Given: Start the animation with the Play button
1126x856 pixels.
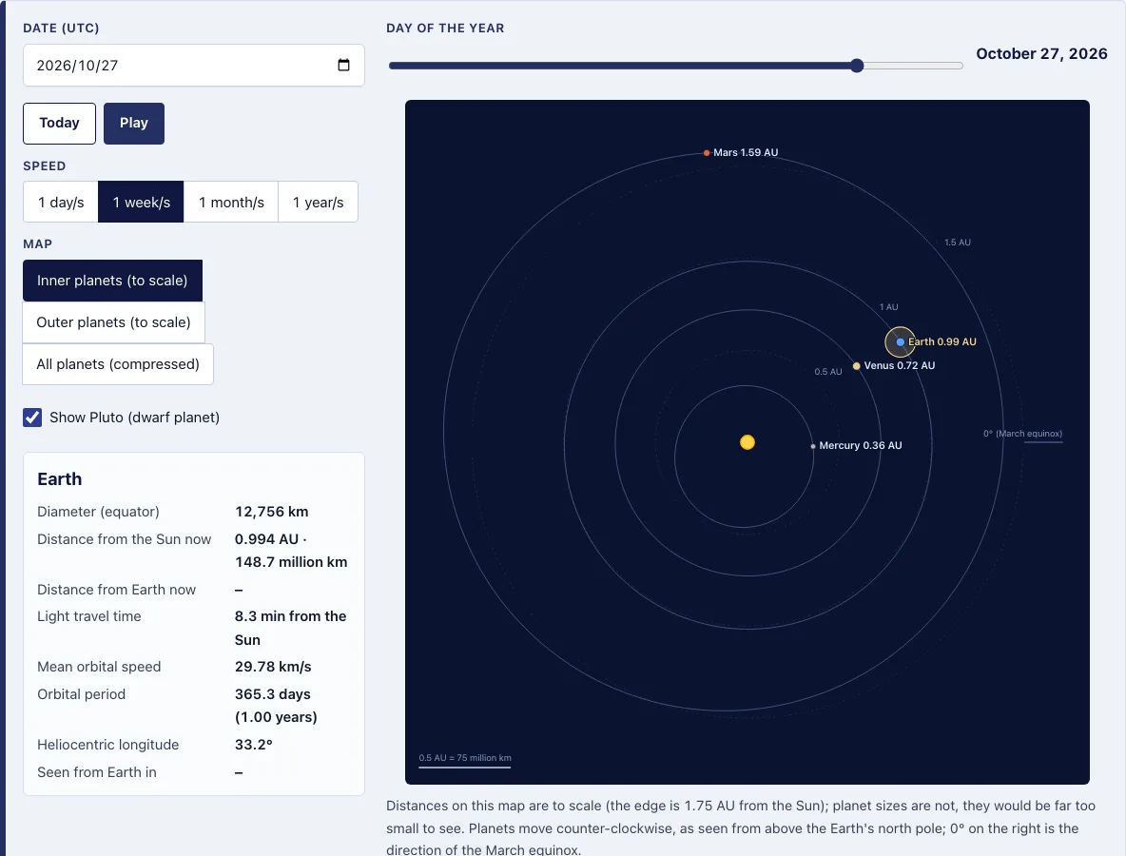Looking at the screenshot, I should coord(134,124).
